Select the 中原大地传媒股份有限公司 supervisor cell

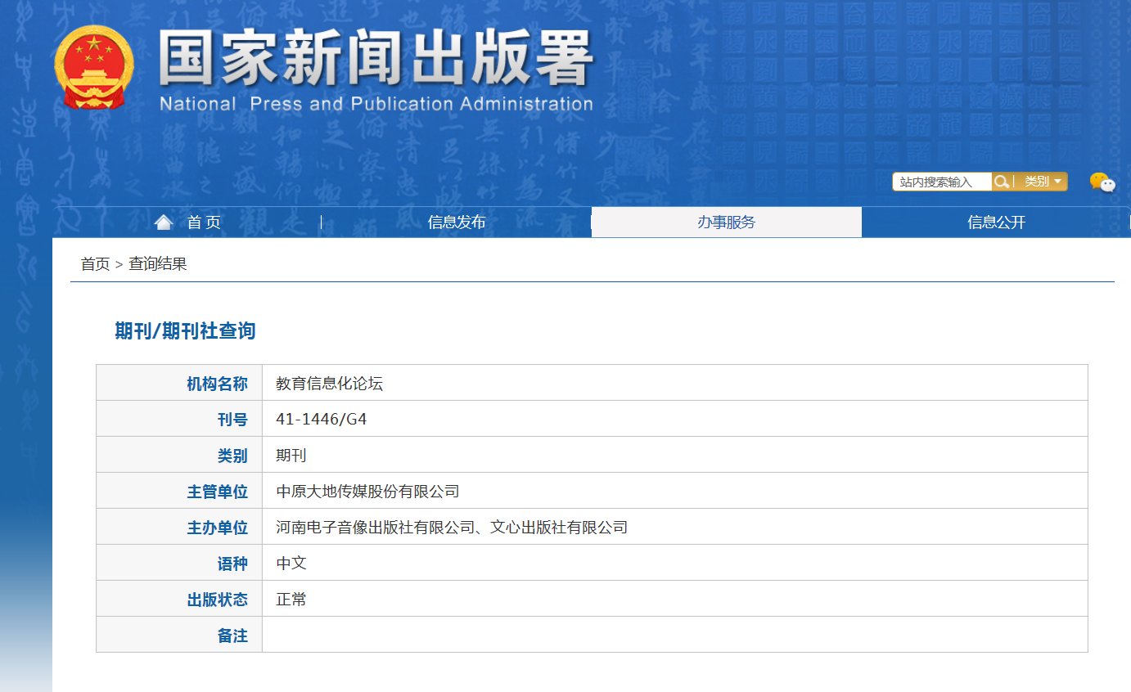coord(367,492)
